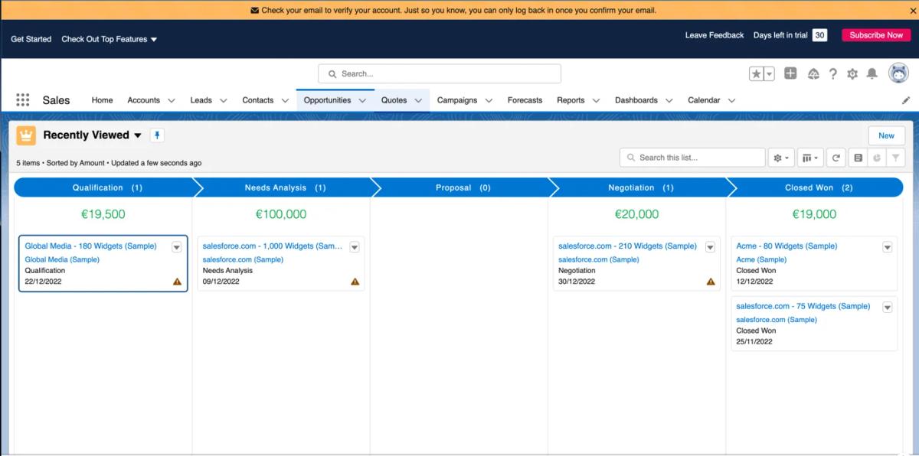Screen dimensions: 919x456
Task: Click warning icon on 1,000 Widgets card
Action: pyautogui.click(x=355, y=282)
